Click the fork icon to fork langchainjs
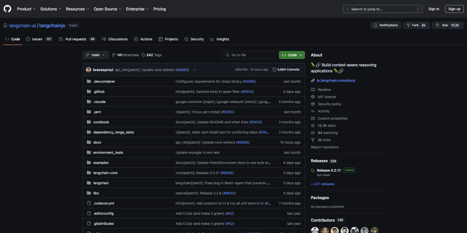This screenshot has height=233, width=467. pos(408,25)
